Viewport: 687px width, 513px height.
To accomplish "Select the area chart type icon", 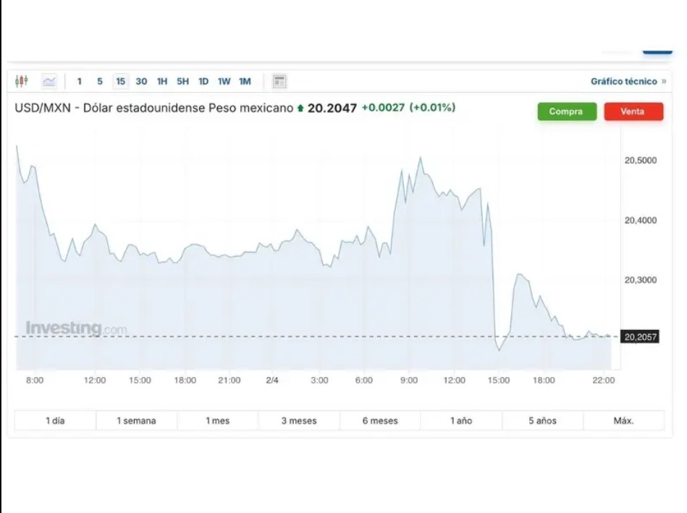I will tap(49, 81).
